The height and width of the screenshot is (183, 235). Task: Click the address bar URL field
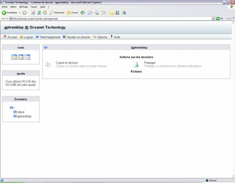point(112,19)
